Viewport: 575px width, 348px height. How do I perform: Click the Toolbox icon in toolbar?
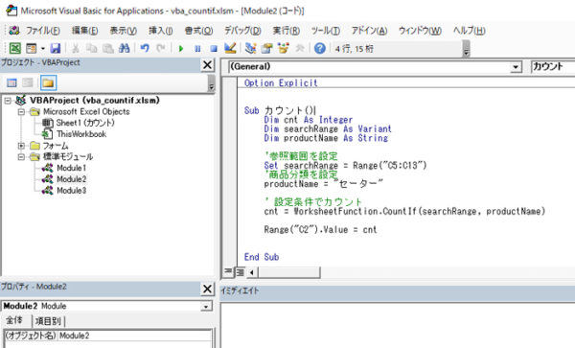tap(300, 48)
